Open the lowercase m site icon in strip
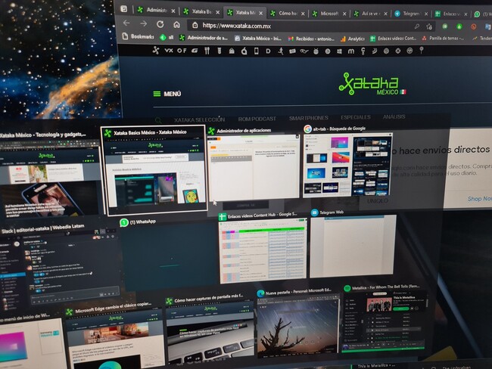This screenshot has width=492, height=369. (350, 51)
